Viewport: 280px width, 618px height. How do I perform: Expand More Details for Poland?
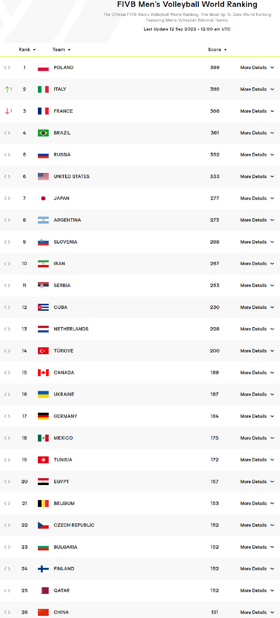tap(257, 68)
